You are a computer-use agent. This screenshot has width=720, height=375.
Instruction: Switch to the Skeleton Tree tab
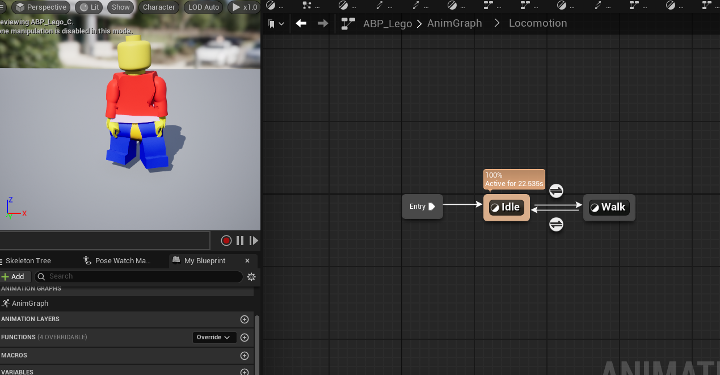28,261
